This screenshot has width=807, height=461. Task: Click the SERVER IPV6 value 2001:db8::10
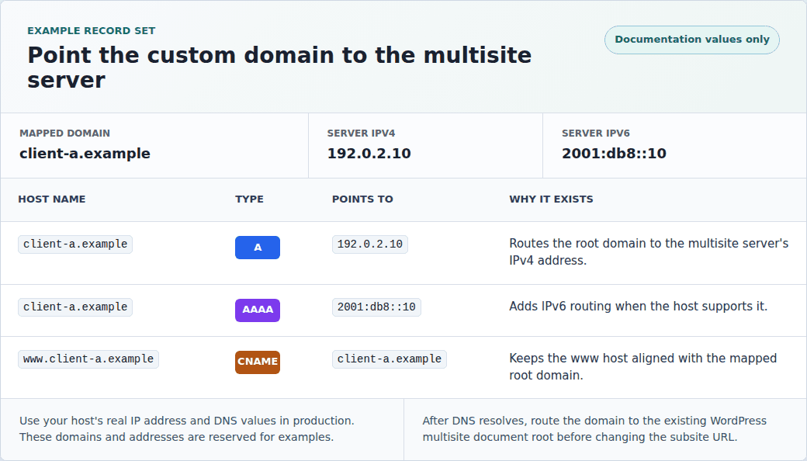pos(614,154)
